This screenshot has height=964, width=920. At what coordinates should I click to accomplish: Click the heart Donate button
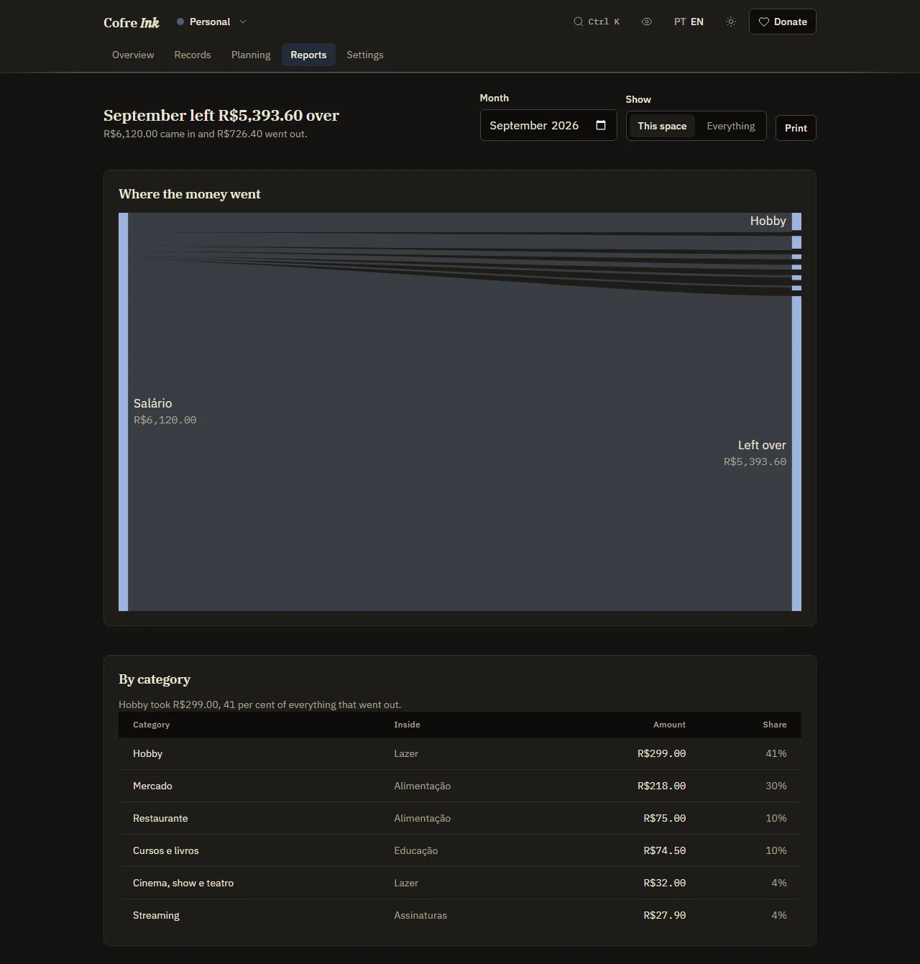pyautogui.click(x=782, y=22)
